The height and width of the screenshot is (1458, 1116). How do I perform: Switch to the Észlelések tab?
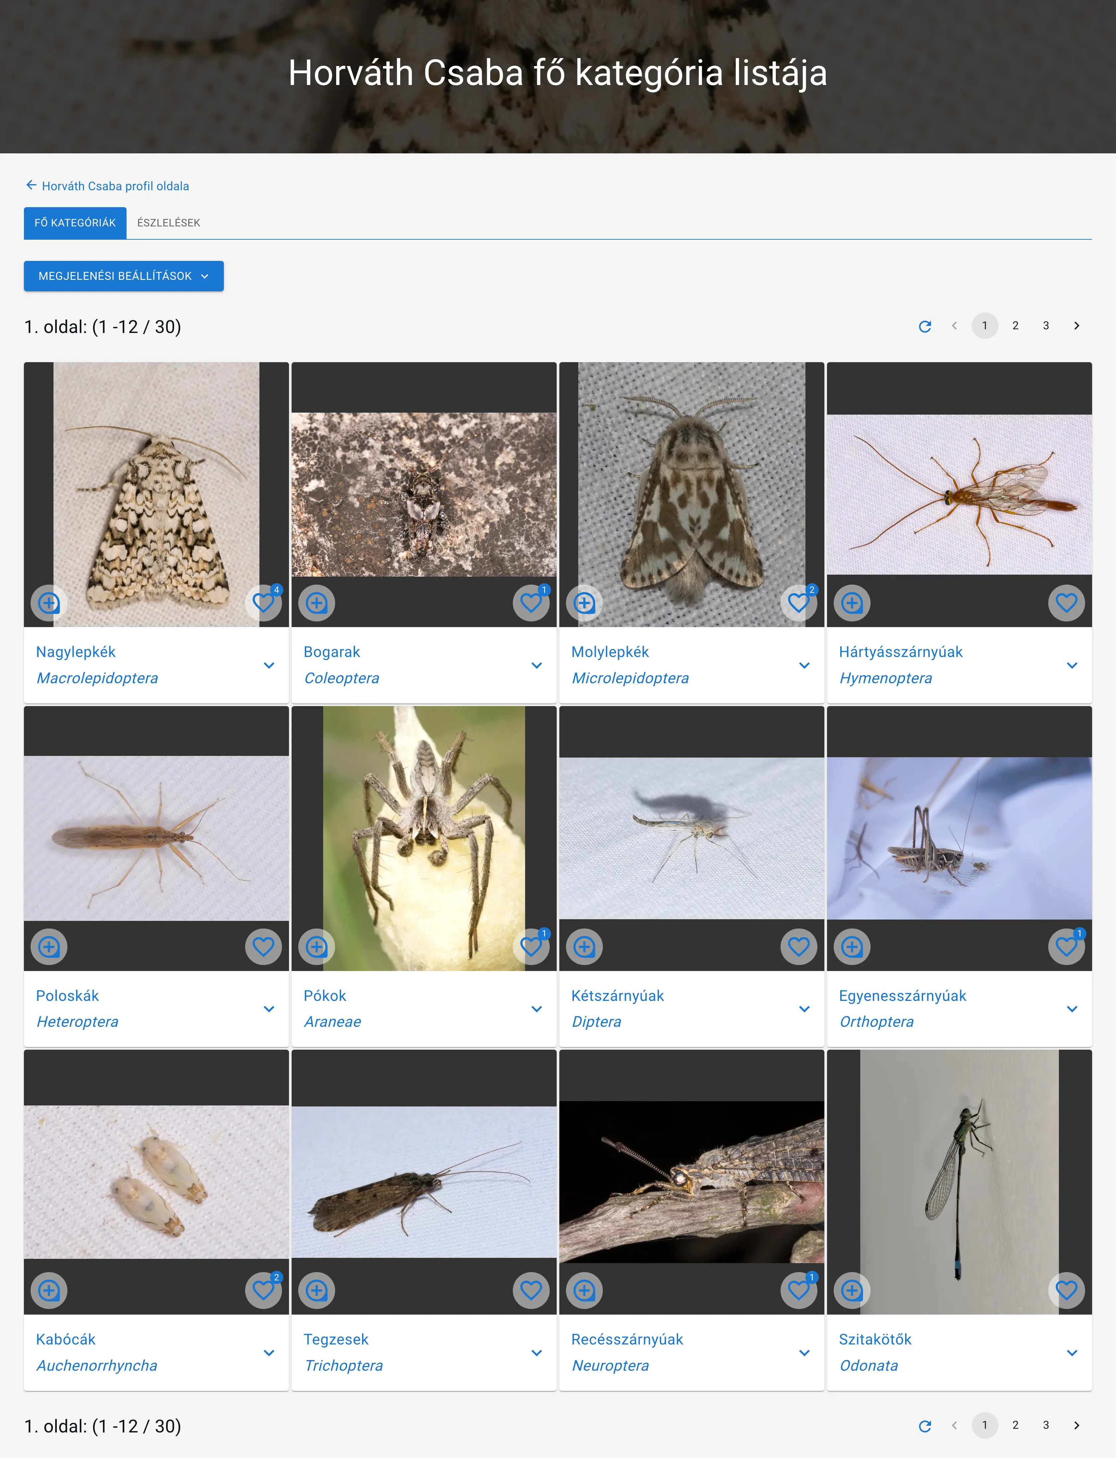169,223
